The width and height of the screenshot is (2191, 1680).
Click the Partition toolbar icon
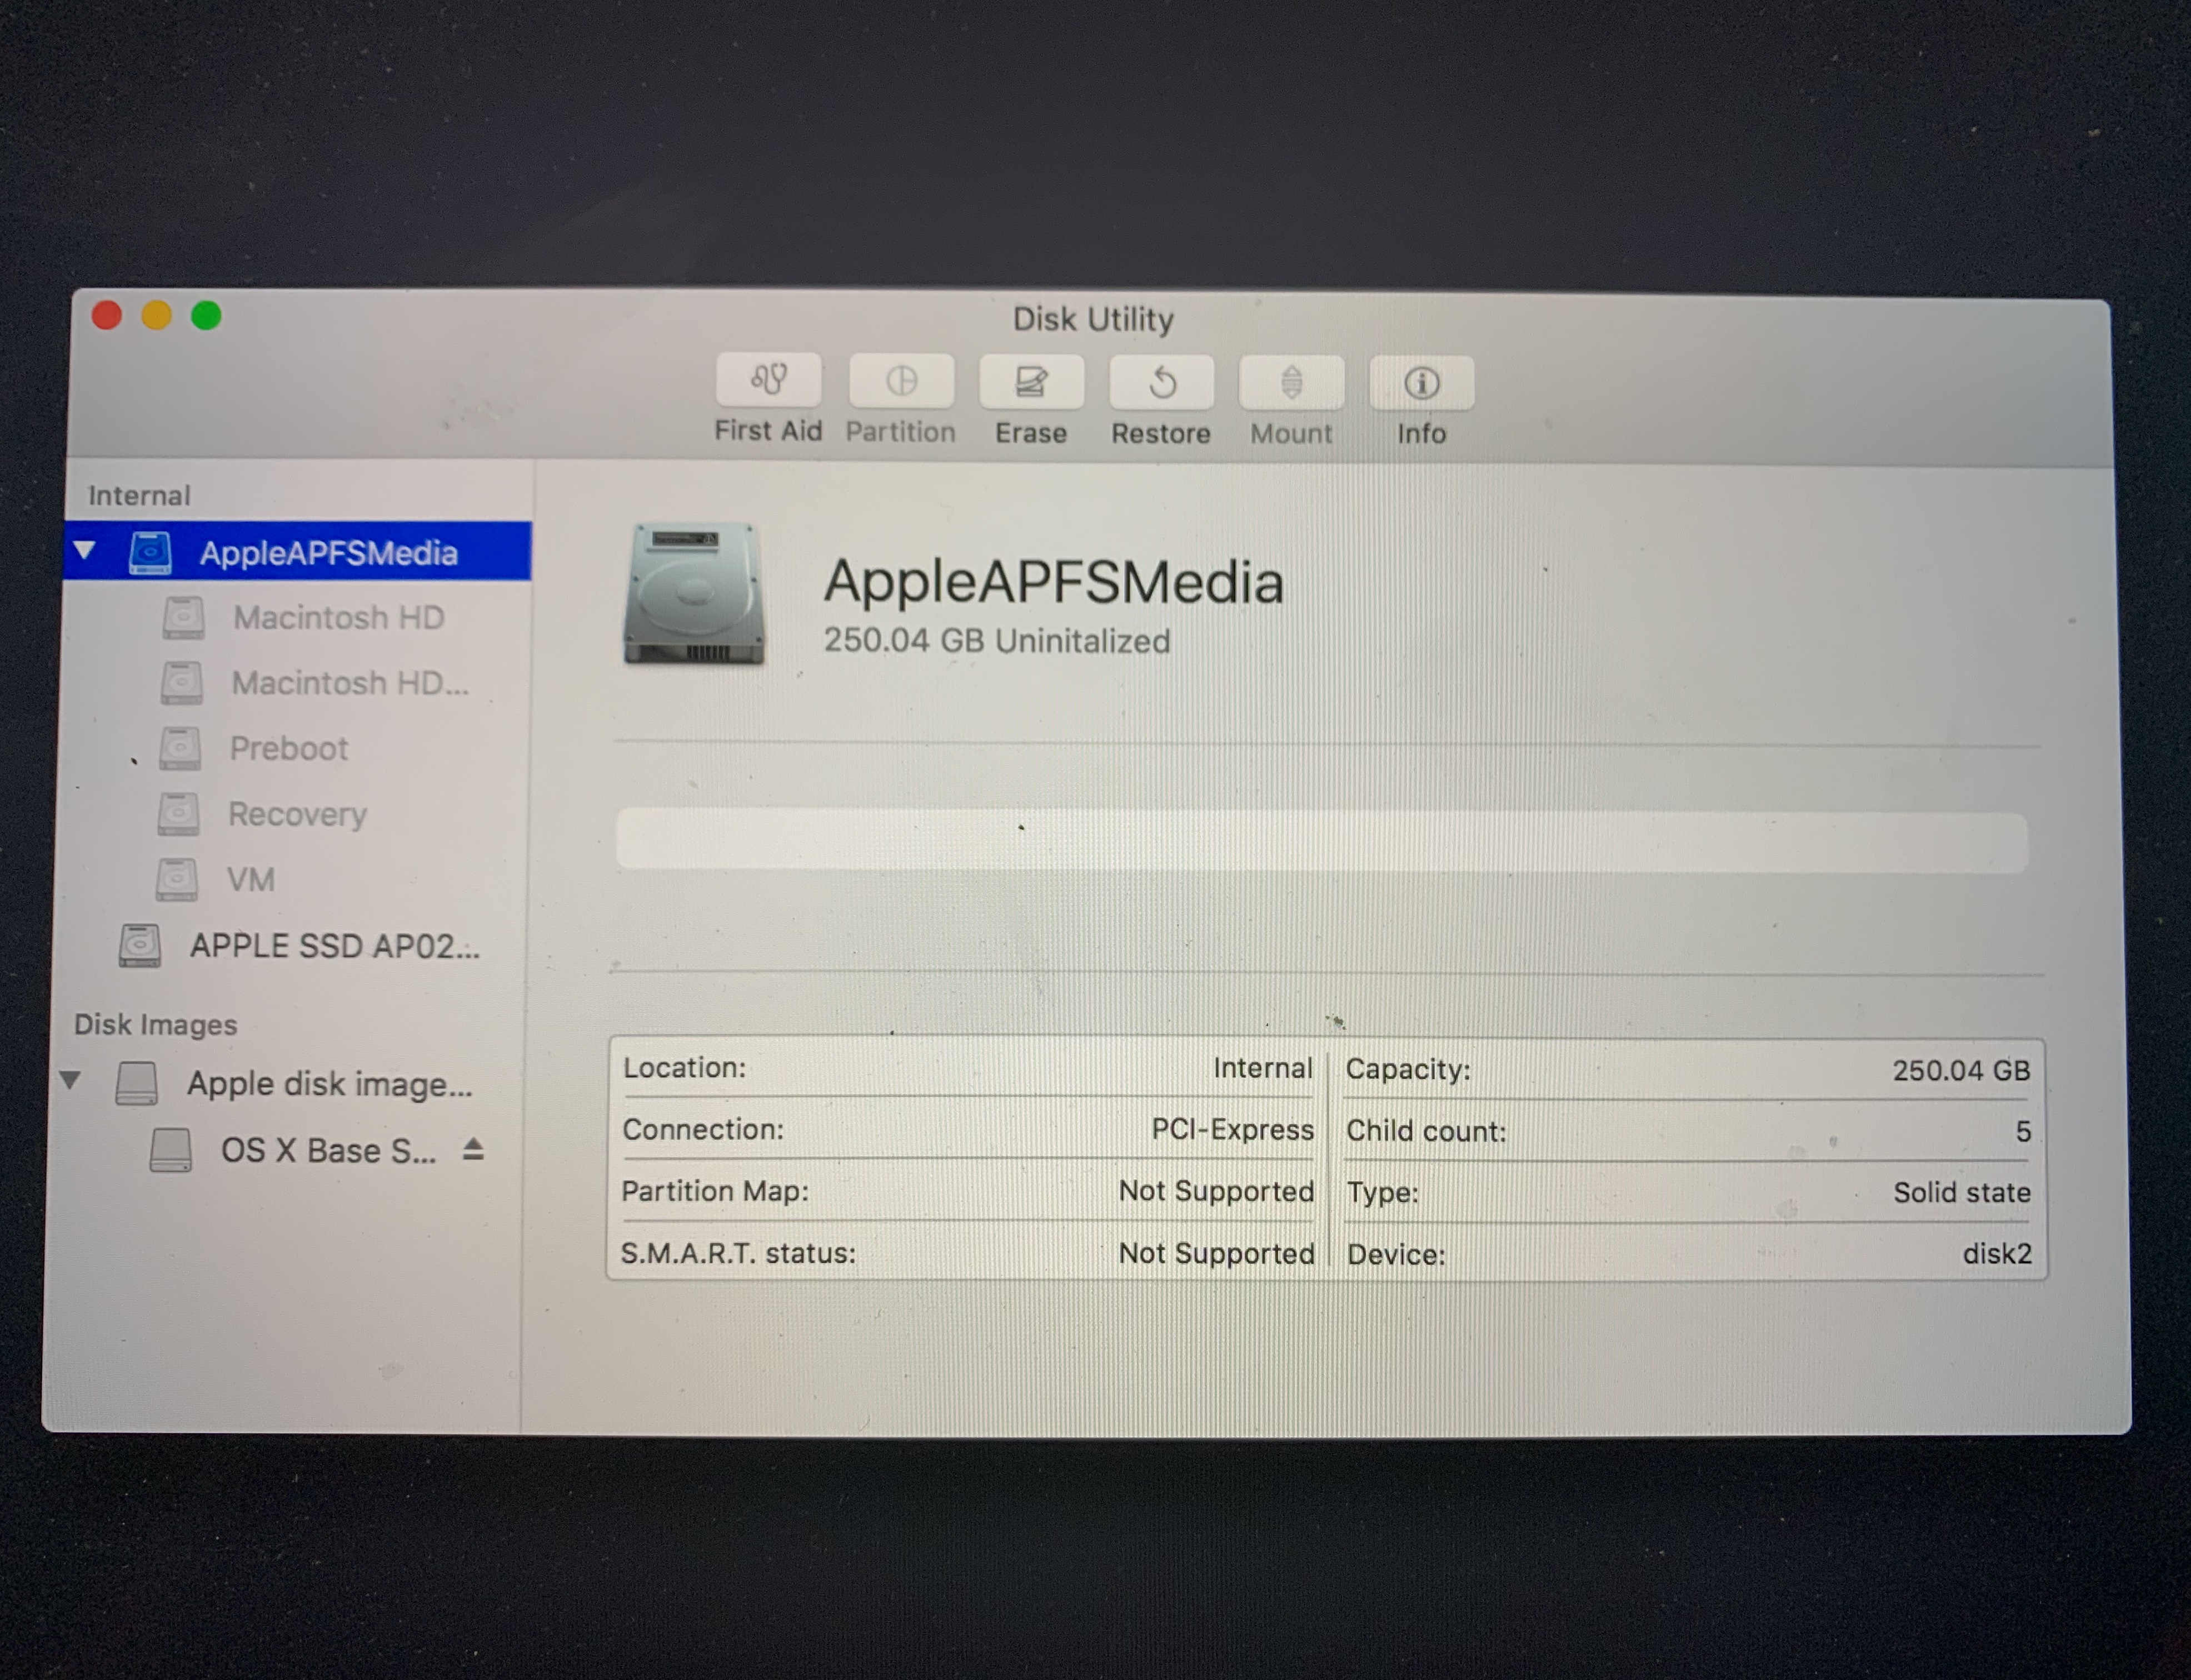coord(901,381)
